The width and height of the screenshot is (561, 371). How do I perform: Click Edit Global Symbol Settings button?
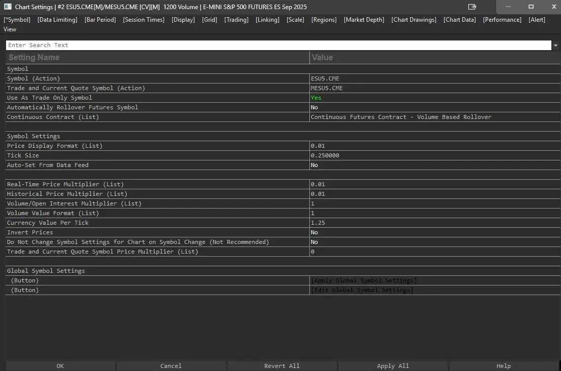tap(362, 290)
